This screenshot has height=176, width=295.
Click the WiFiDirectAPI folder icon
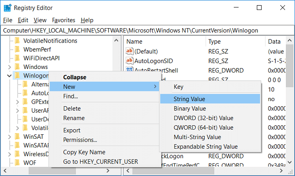click(17, 58)
